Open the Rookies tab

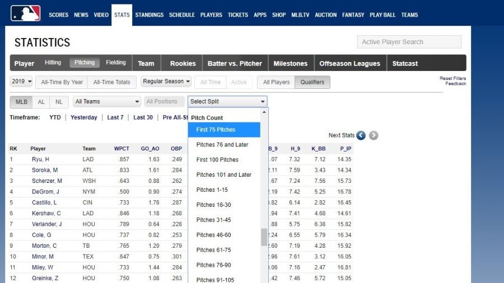[x=183, y=64]
